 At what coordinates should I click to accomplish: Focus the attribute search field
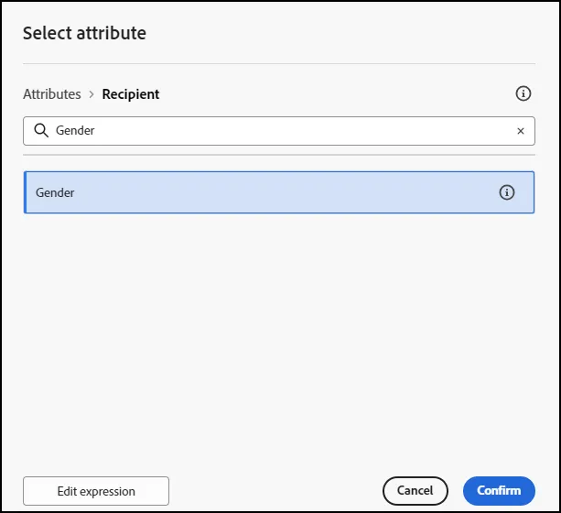(x=279, y=131)
